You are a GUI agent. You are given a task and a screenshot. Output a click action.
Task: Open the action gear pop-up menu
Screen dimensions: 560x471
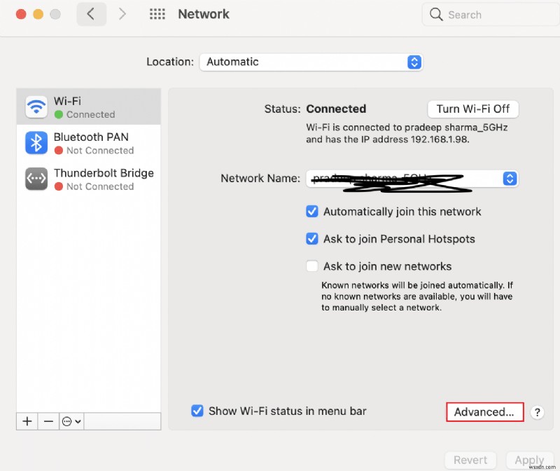(x=71, y=421)
